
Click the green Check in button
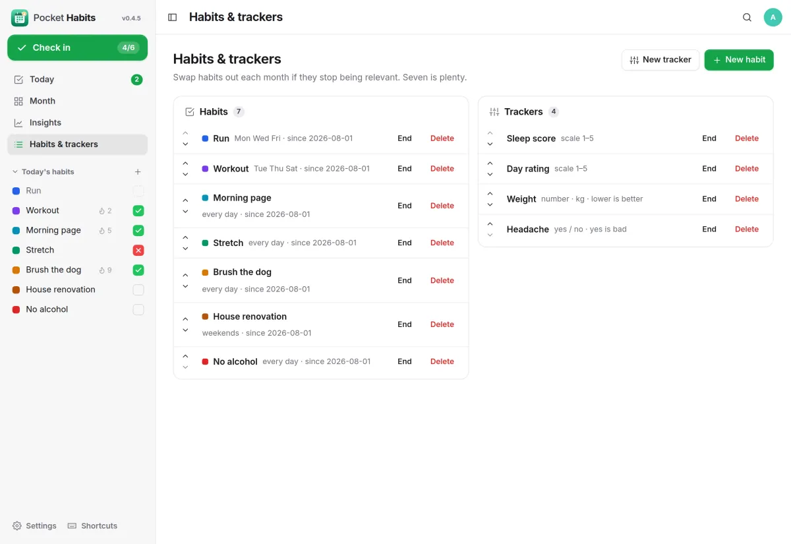tap(78, 47)
